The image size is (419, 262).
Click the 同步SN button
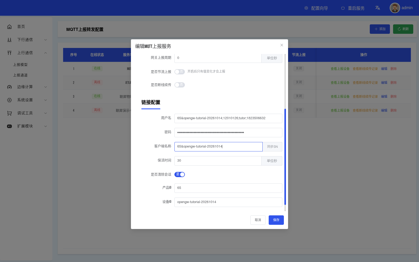(272, 146)
